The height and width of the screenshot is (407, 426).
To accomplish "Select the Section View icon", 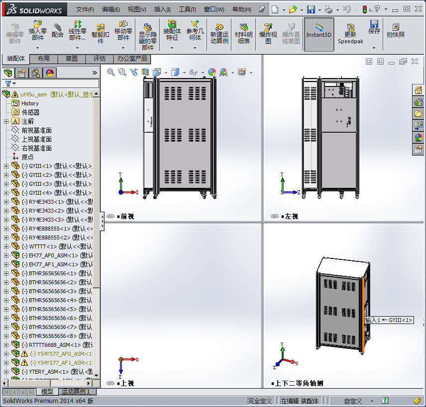I will tap(145, 72).
